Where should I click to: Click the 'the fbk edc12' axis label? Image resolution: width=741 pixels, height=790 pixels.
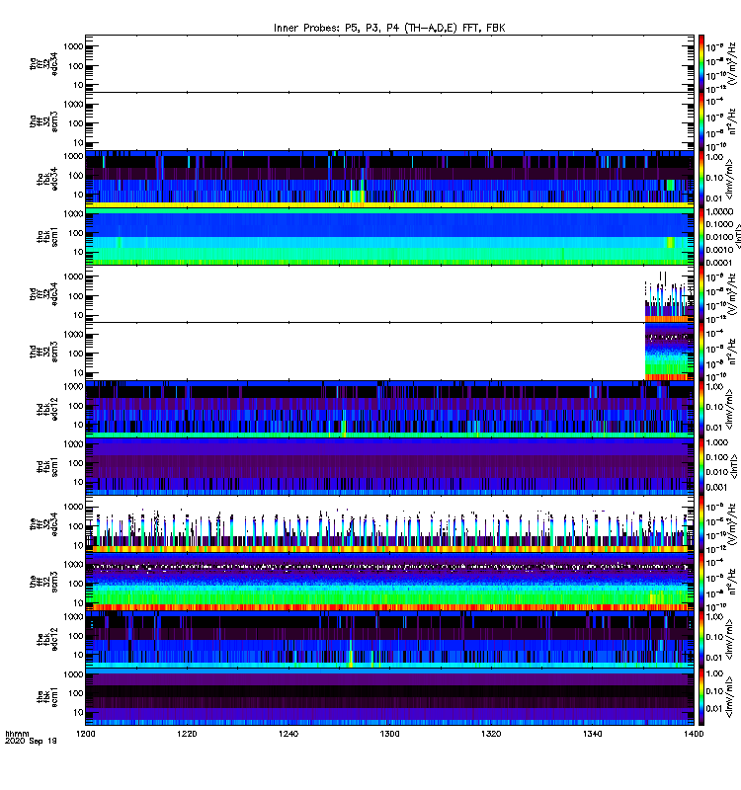point(47,639)
